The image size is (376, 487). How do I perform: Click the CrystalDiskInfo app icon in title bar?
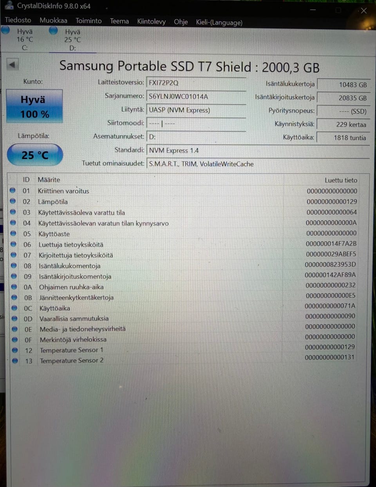tap(9, 5)
